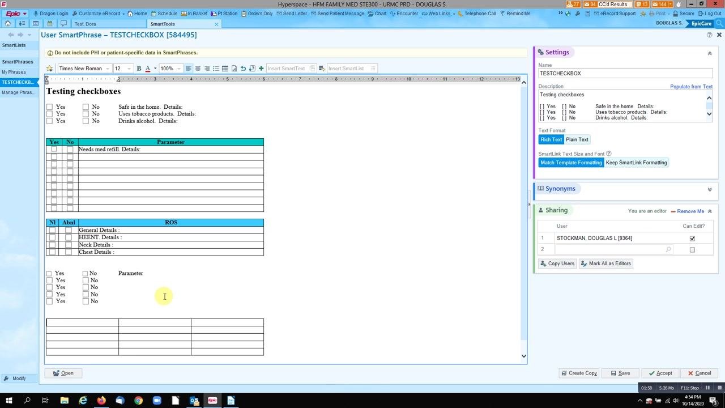This screenshot has width=725, height=408.
Task: Close the SmartTools tab
Action: (x=216, y=24)
